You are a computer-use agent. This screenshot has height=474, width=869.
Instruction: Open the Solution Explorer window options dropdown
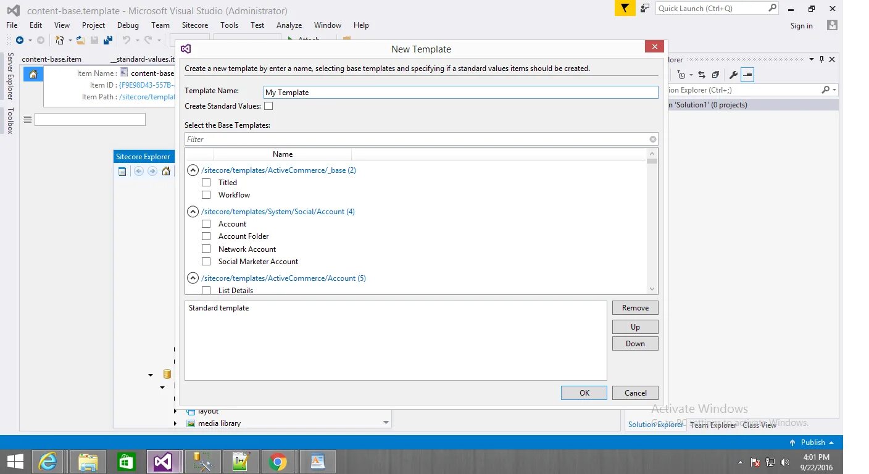point(812,59)
